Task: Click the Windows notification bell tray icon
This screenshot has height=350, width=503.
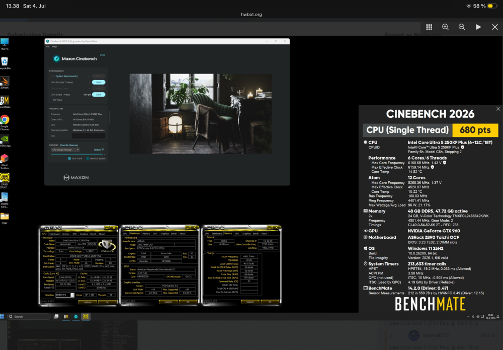Action: 498,317
